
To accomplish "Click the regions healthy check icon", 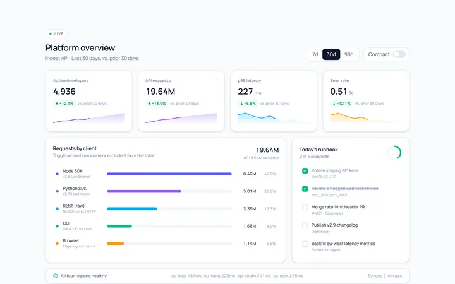I will pyautogui.click(x=55, y=276).
